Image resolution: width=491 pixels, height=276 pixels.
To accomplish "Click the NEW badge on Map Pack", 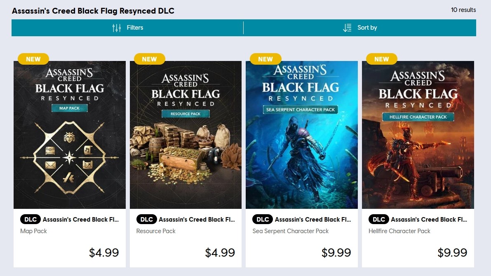I will pos(33,59).
